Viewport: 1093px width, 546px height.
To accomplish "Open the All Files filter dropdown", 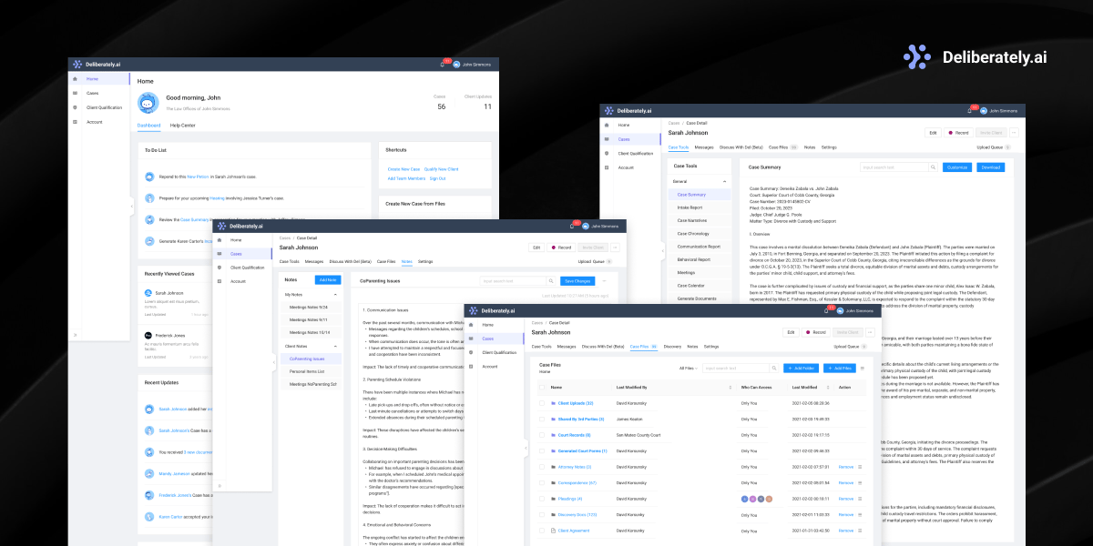I will 689,369.
